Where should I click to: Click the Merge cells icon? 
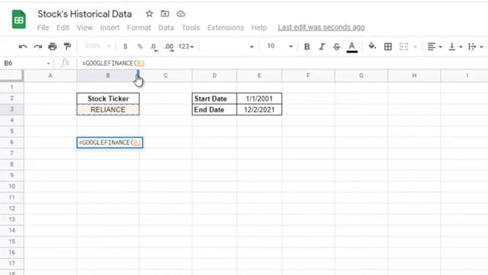(403, 47)
